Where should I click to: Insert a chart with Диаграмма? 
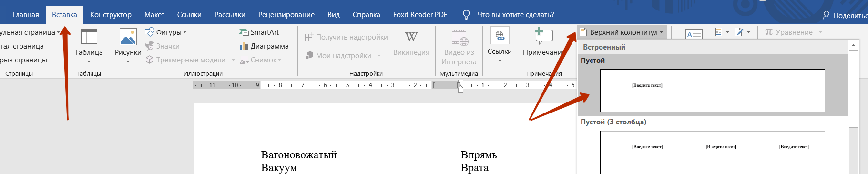point(264,46)
